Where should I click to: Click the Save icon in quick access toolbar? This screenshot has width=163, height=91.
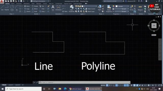11,1
